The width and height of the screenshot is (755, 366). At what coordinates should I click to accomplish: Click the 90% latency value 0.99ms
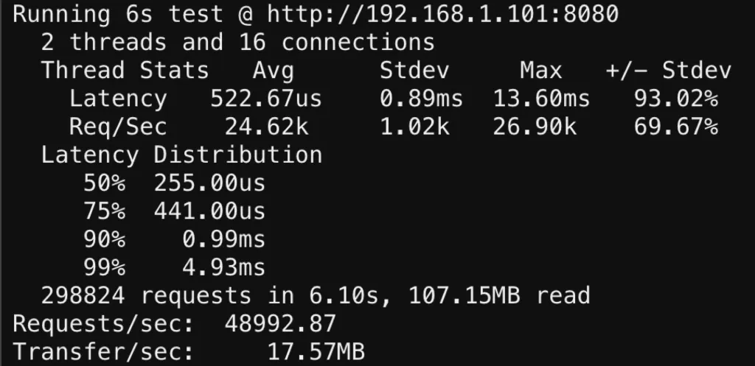[x=224, y=239]
